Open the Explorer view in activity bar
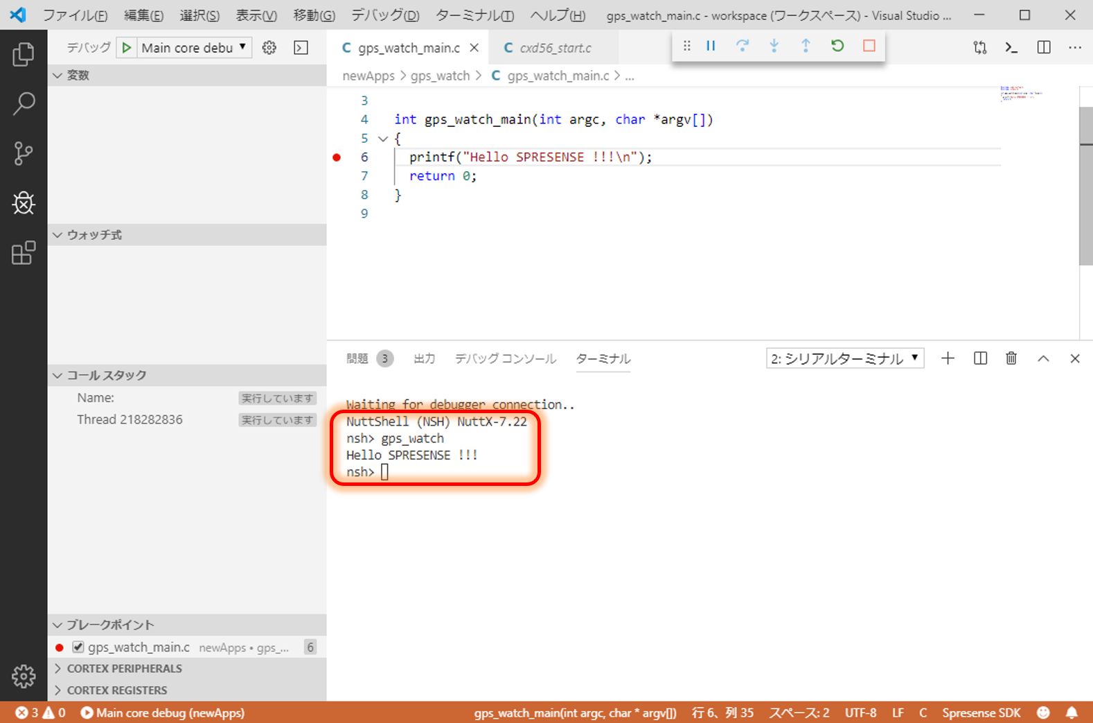1093x723 pixels. click(24, 54)
